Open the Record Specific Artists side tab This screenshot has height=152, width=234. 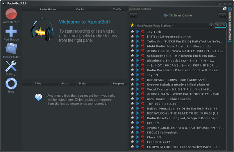point(230,25)
